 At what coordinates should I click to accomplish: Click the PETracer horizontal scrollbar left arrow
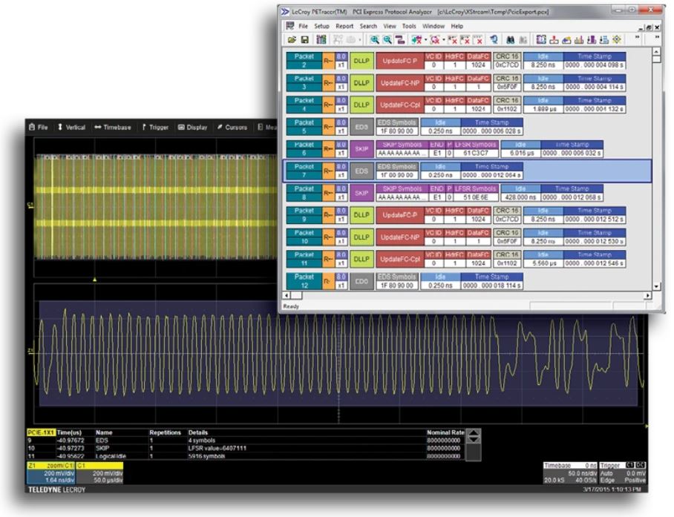287,295
